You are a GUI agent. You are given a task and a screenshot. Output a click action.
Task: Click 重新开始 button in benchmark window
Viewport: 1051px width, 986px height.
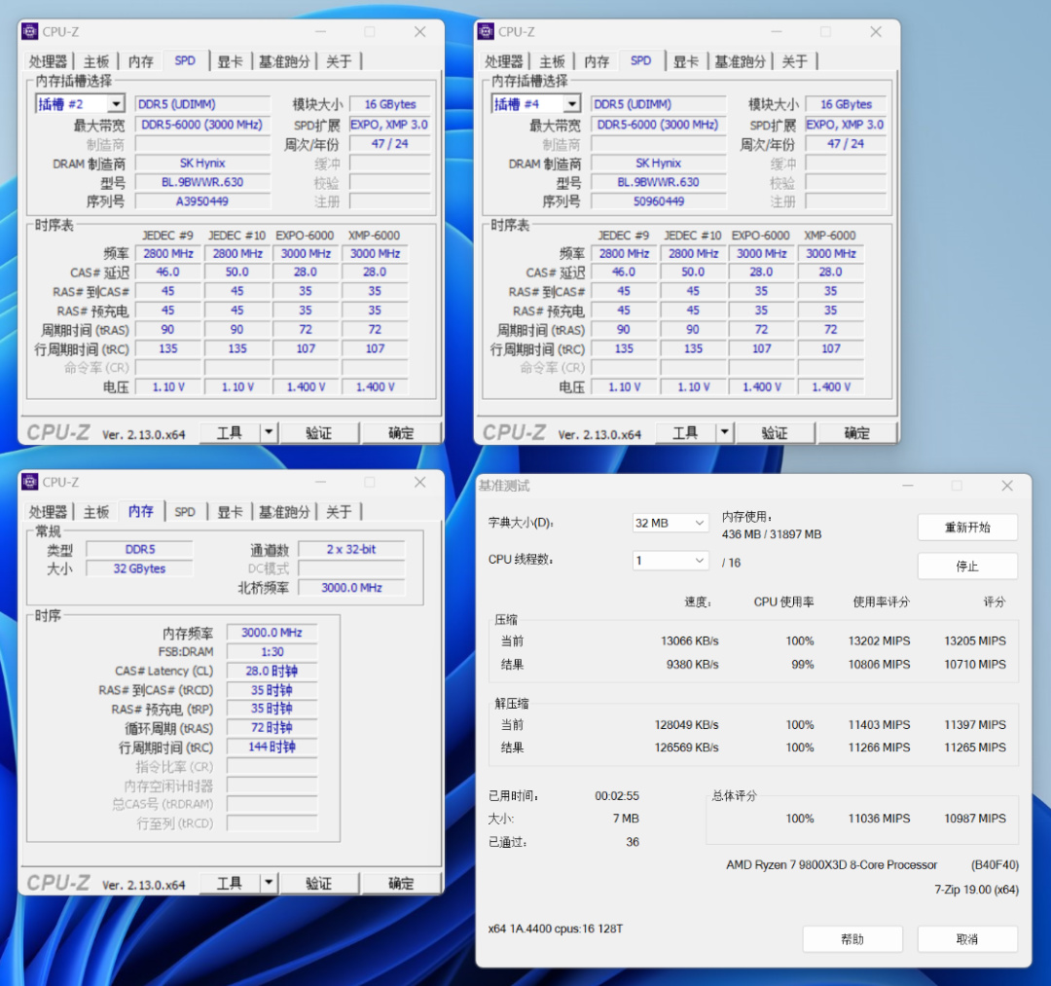pos(967,527)
